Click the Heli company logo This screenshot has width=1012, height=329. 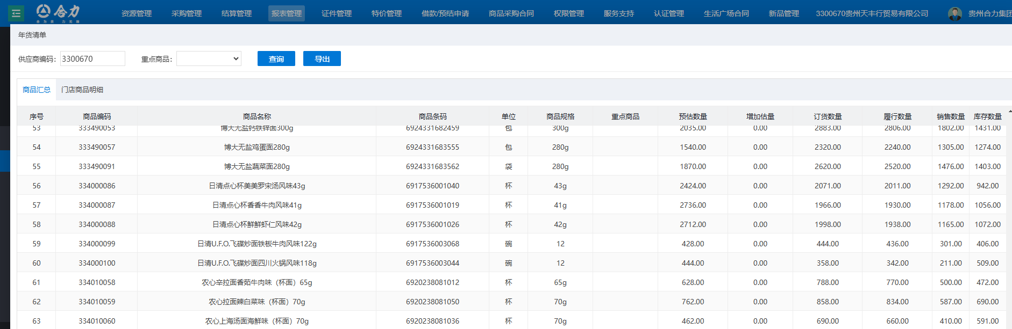pos(58,12)
